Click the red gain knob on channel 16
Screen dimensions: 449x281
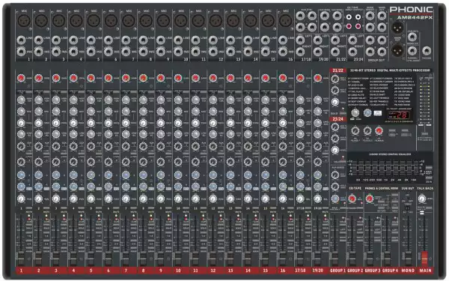click(283, 78)
